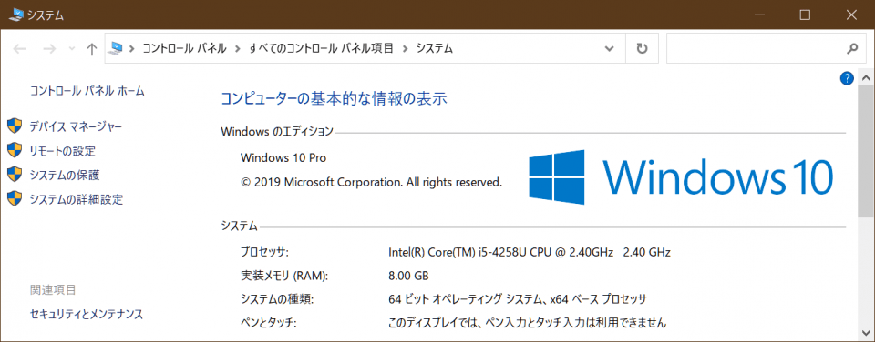Click the back navigation arrow
Screen dimensions: 875x342
pyautogui.click(x=19, y=49)
